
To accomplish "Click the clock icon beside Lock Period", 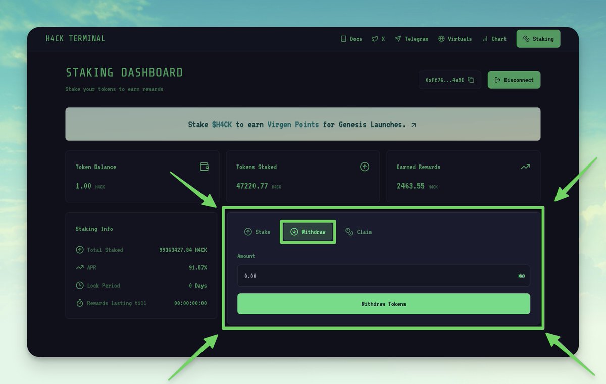I will tap(79, 285).
